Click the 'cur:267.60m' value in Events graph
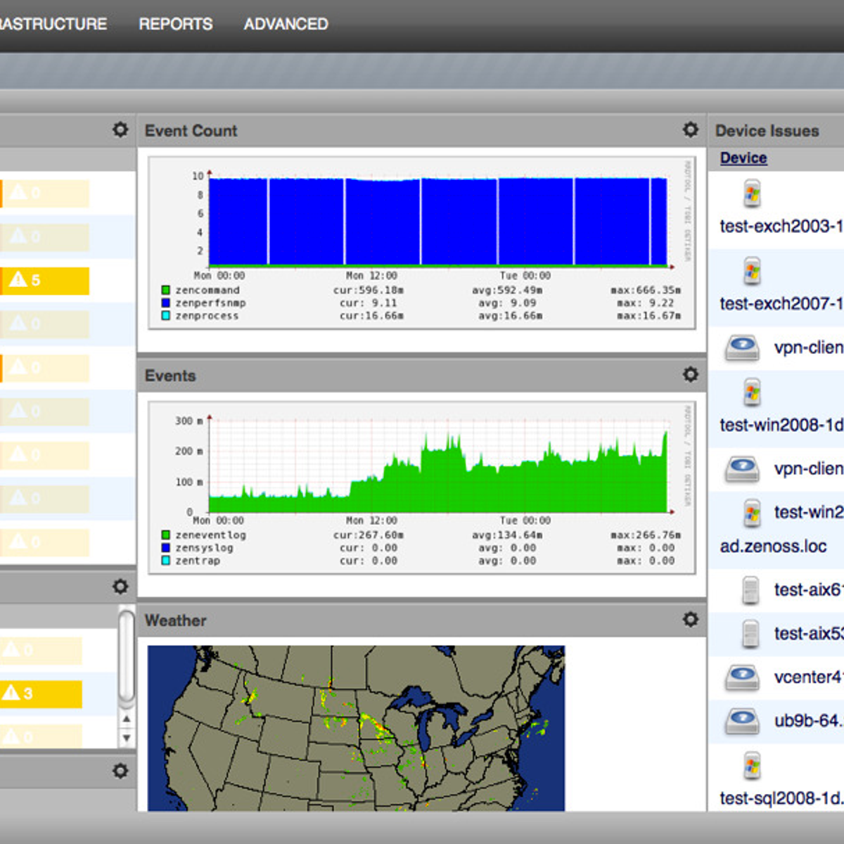844x844 pixels. 368,535
